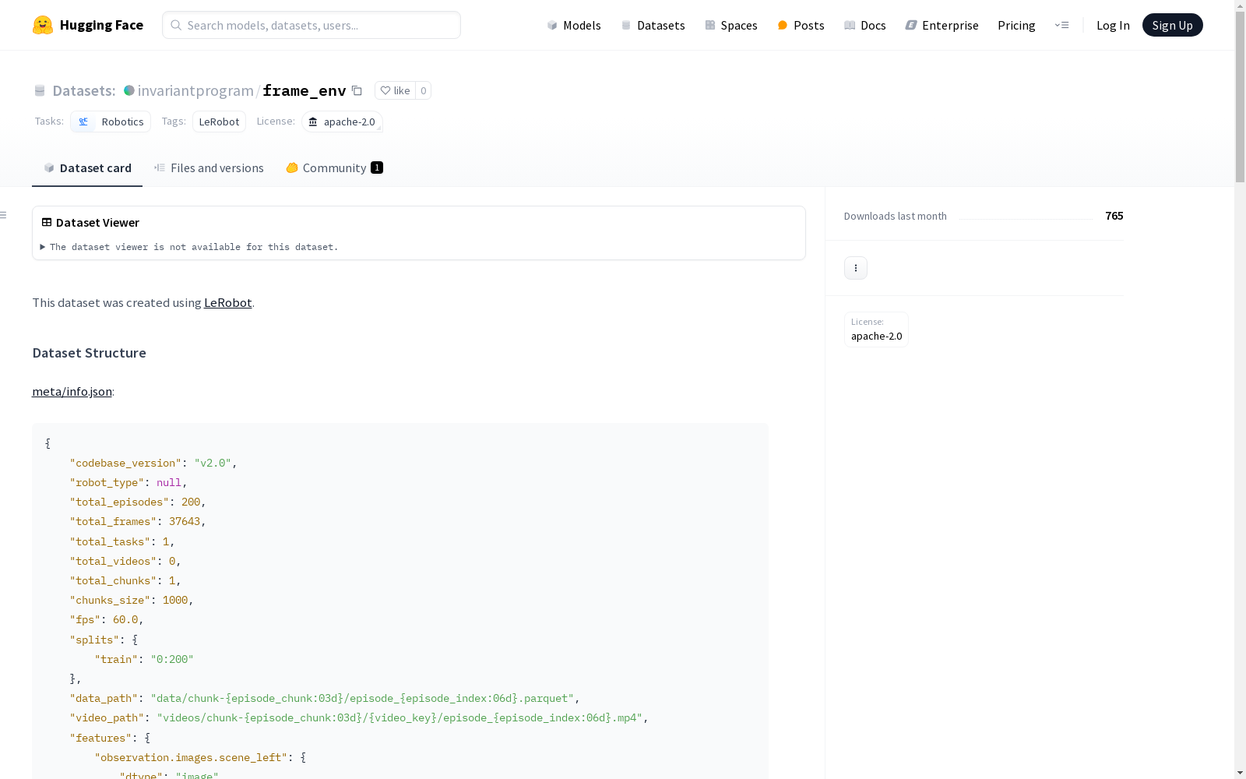Select the "total_episodes": 200 line
The image size is (1246, 779).
point(138,502)
